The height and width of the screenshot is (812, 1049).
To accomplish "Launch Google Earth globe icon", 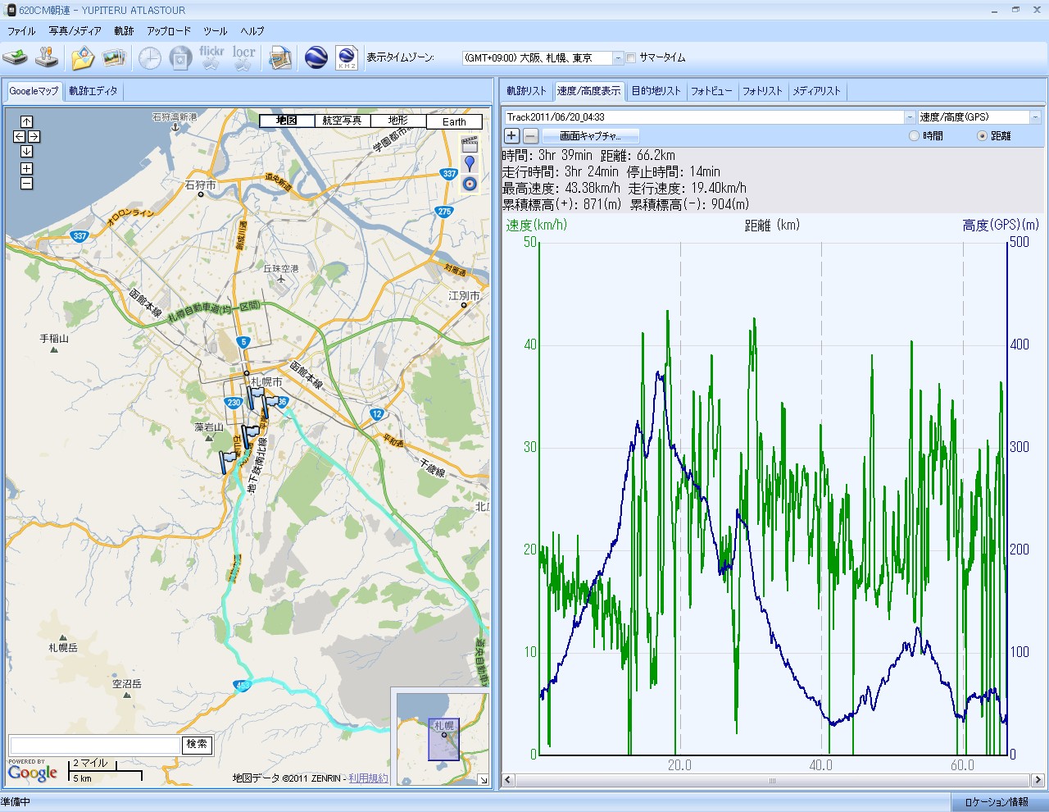I will point(316,57).
